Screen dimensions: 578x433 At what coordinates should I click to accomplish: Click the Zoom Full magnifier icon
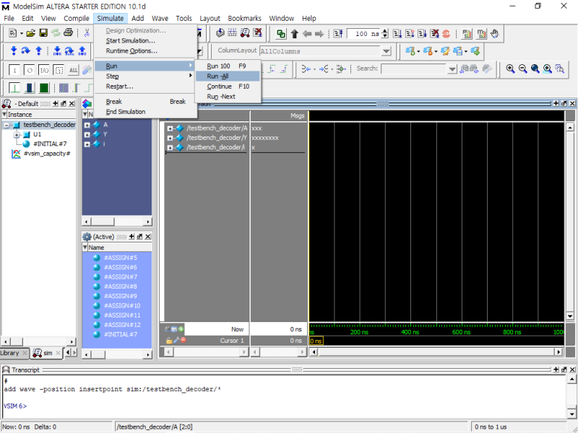point(535,69)
